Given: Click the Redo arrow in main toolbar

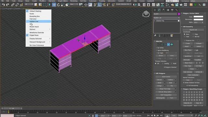Looking at the screenshot, I should coord(8,5).
